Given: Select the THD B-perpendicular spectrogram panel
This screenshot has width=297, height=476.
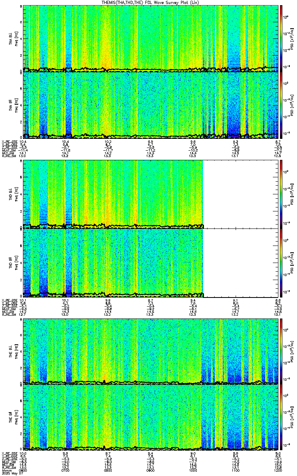Looking at the screenshot, I should pos(151,194).
